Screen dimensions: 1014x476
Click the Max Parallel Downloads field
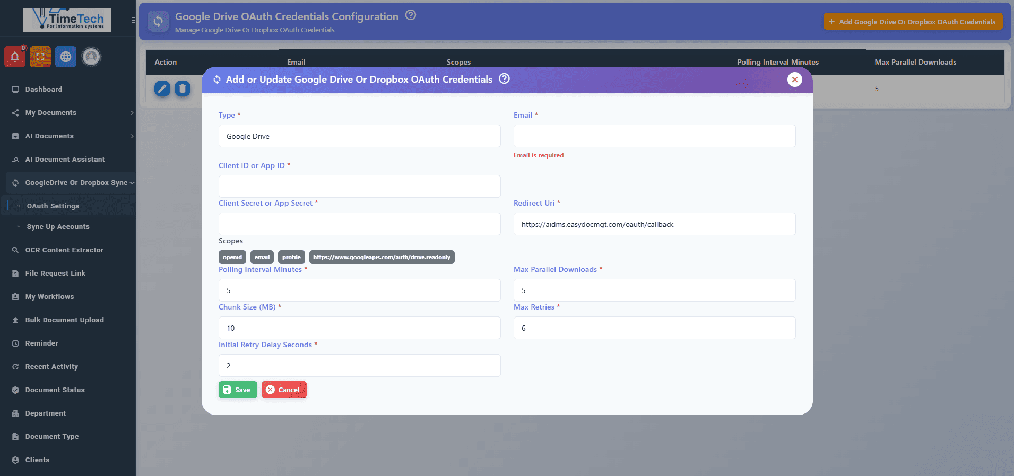pos(654,290)
